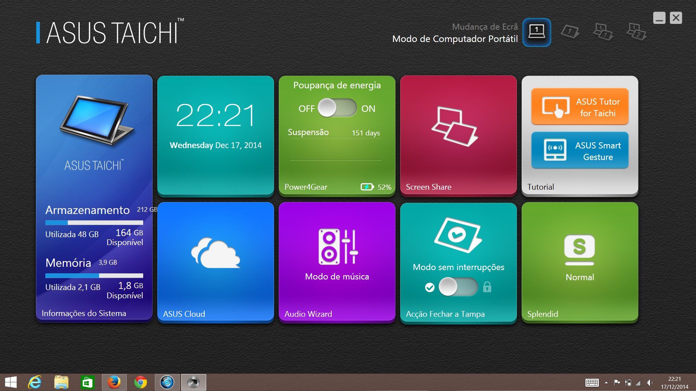Screen dimensions: 696x391
Task: Open Screen Share tile icon
Action: coord(455,127)
